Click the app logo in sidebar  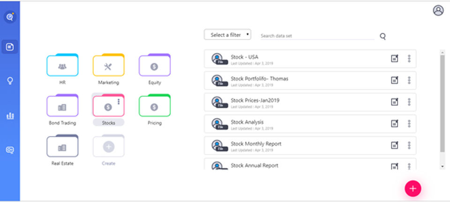9,17
